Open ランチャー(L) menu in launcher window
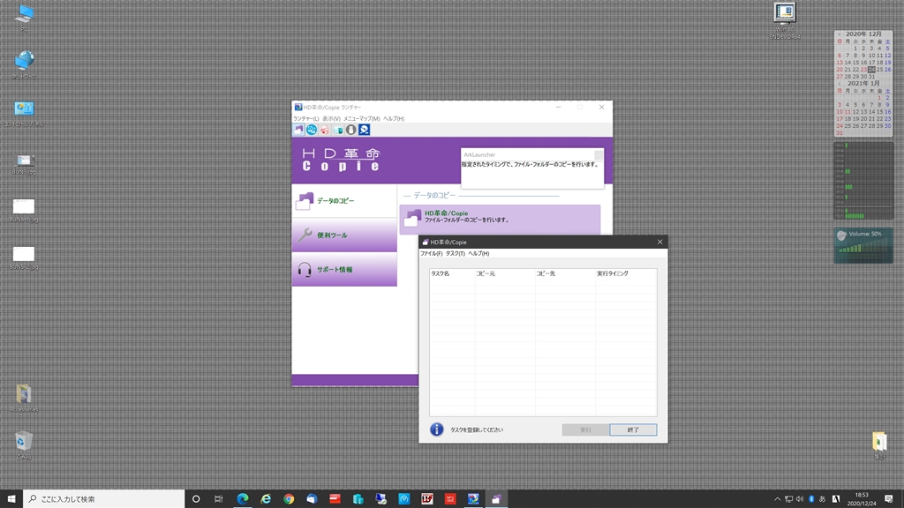 click(305, 119)
